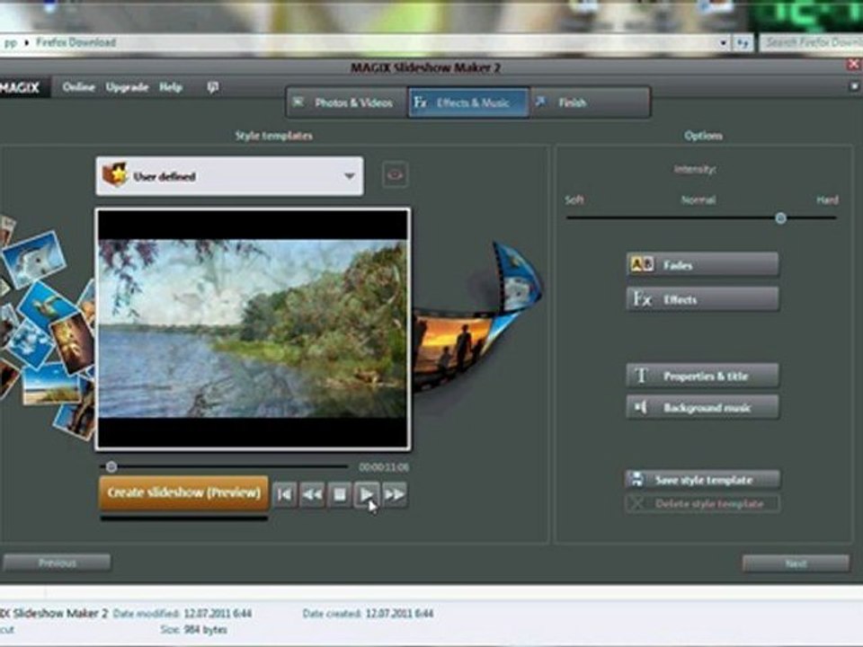Switch to Effects & Music tab
This screenshot has width=863, height=647.
468,102
